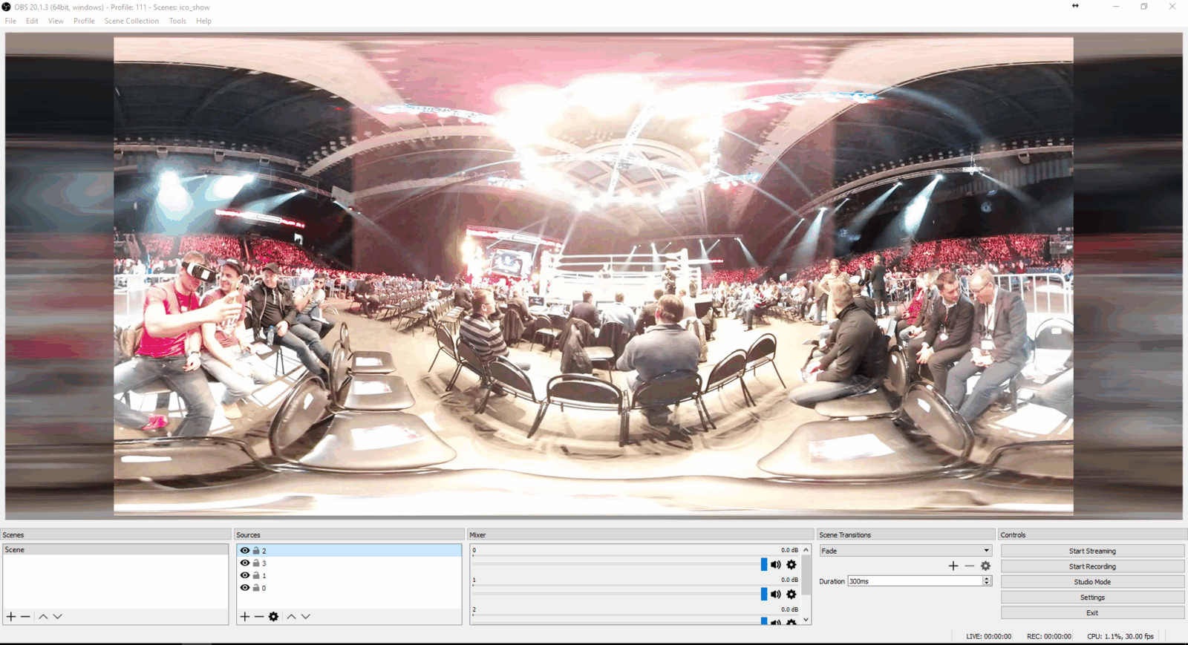The height and width of the screenshot is (645, 1188).
Task: Open source properties gear in Sources panel
Action: tap(273, 617)
